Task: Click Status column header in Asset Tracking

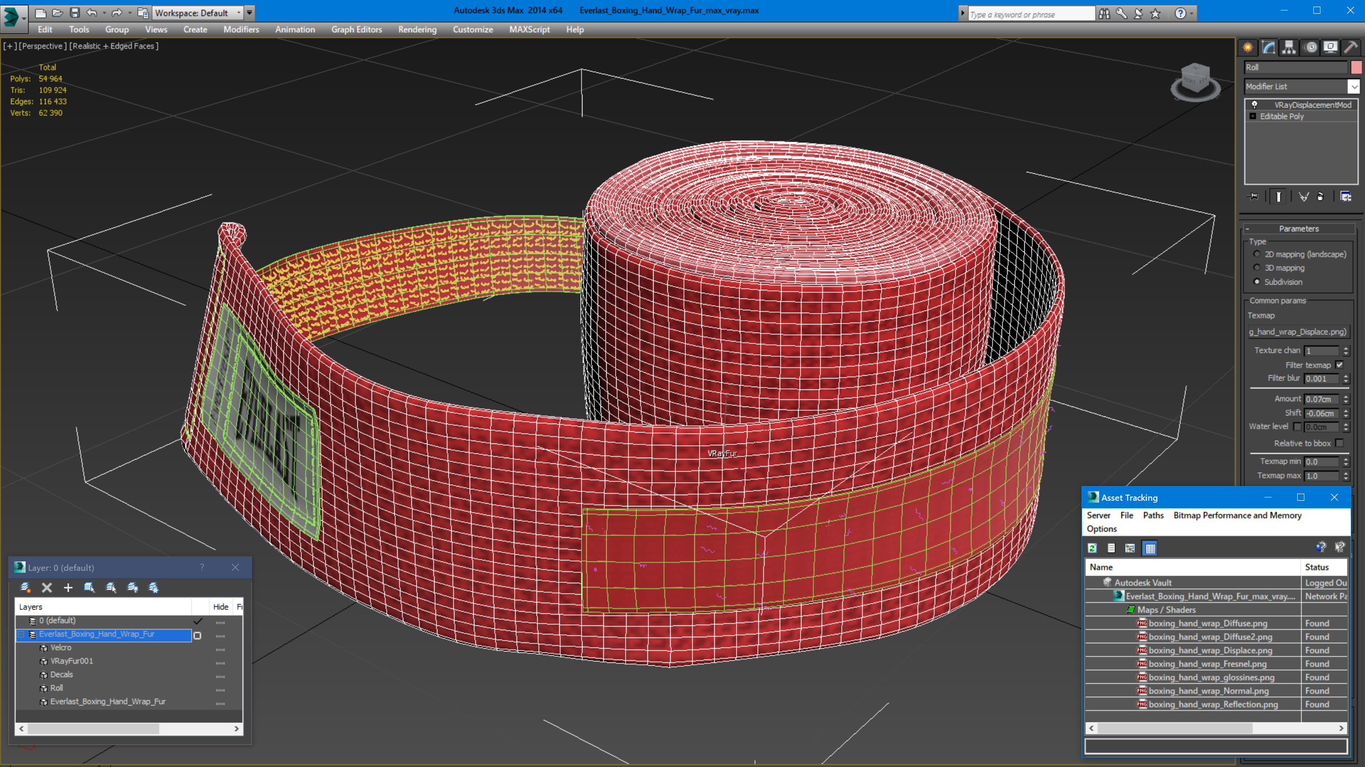Action: [1323, 567]
